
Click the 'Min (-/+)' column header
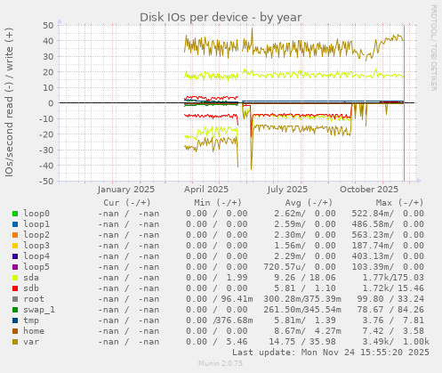click(x=218, y=203)
